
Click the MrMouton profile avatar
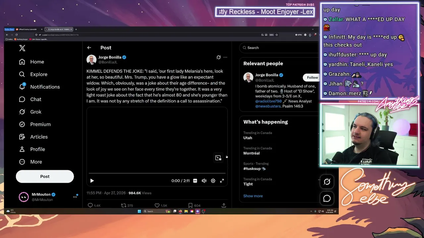(x=24, y=197)
